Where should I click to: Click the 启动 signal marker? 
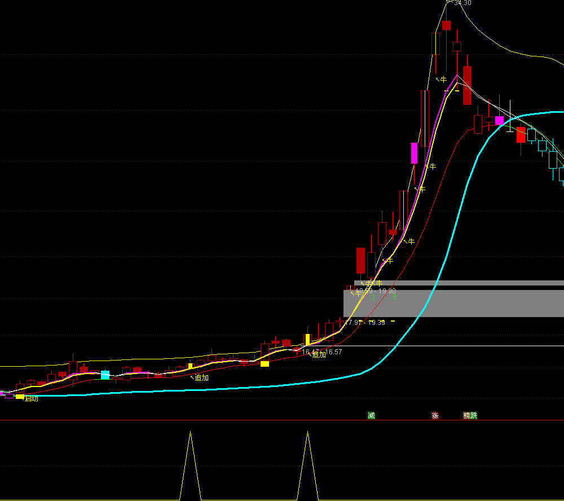(31, 399)
